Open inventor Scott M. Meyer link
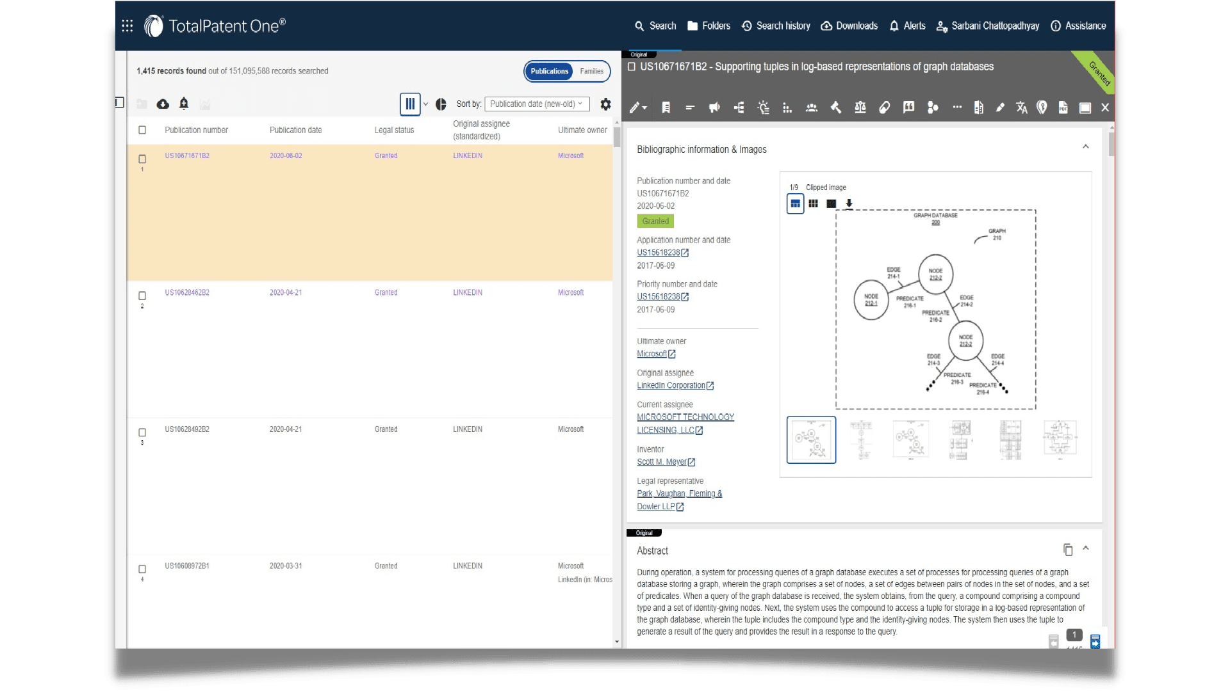The image size is (1230, 691). click(666, 462)
